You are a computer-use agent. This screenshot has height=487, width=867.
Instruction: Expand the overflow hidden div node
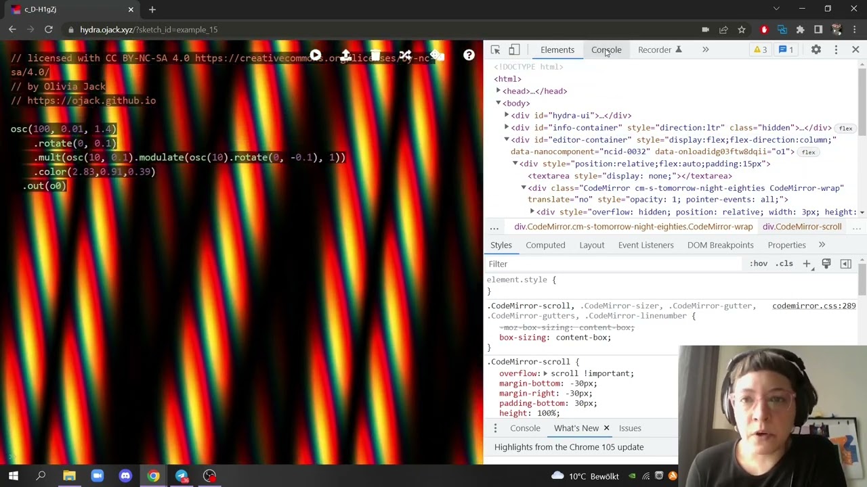(532, 212)
